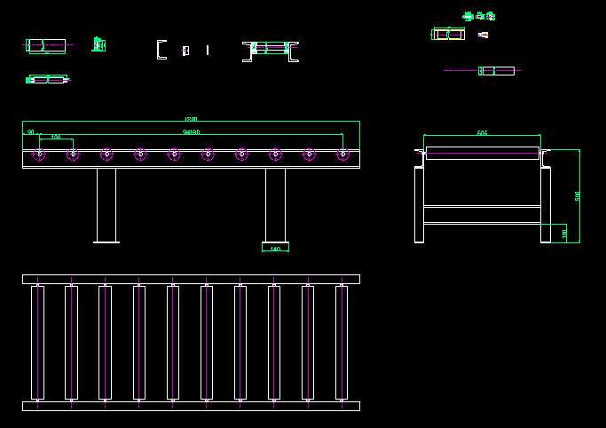Select the lower cross brace in end view
Viewport: 606px width, 428px height.
(482, 214)
